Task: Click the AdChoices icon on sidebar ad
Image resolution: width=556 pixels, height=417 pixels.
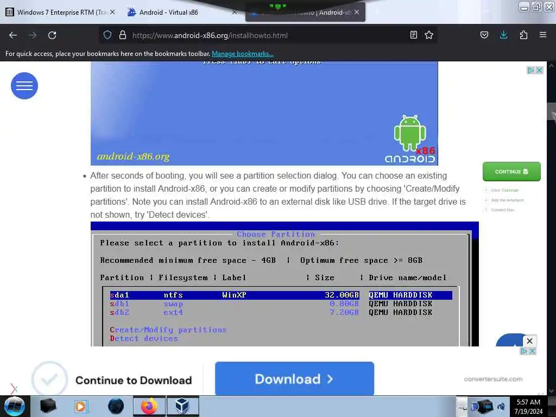Action: (x=530, y=70)
